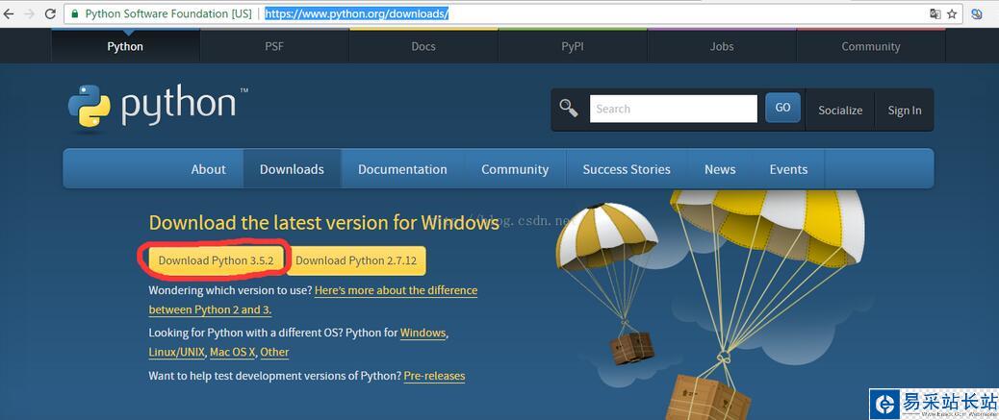
Task: Follow the Windows OS link
Action: click(423, 333)
